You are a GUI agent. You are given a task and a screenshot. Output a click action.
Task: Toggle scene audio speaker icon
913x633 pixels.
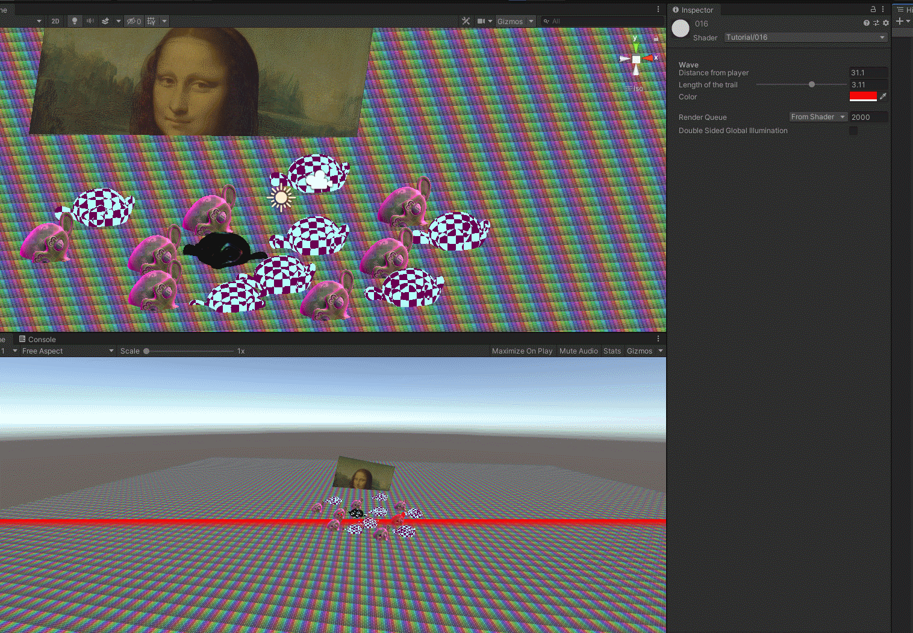click(90, 21)
